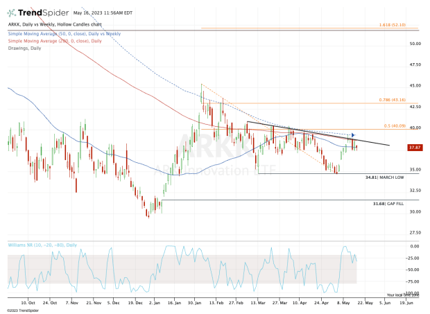Viewport: 430px width, 314px height.
Task: Click the '27. Feb' date axis label
Action: tap(236, 303)
